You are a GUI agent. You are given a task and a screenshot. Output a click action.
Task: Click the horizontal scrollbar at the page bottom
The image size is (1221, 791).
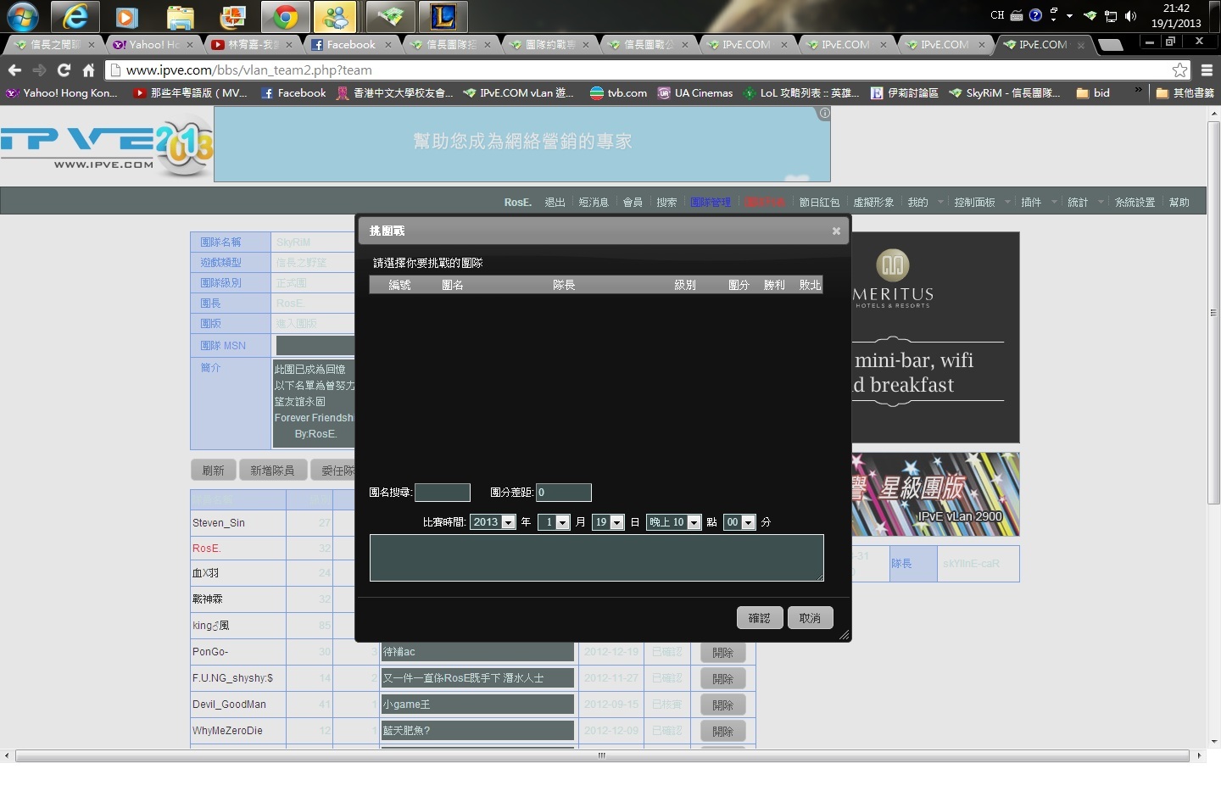601,755
